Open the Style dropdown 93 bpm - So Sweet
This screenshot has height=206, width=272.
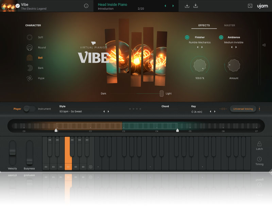tap(71, 111)
